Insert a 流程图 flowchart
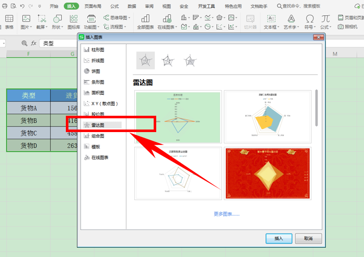This screenshot has height=257, width=364. (x=115, y=27)
